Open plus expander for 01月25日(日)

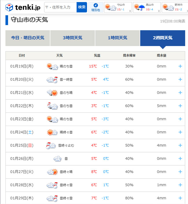click(x=180, y=146)
